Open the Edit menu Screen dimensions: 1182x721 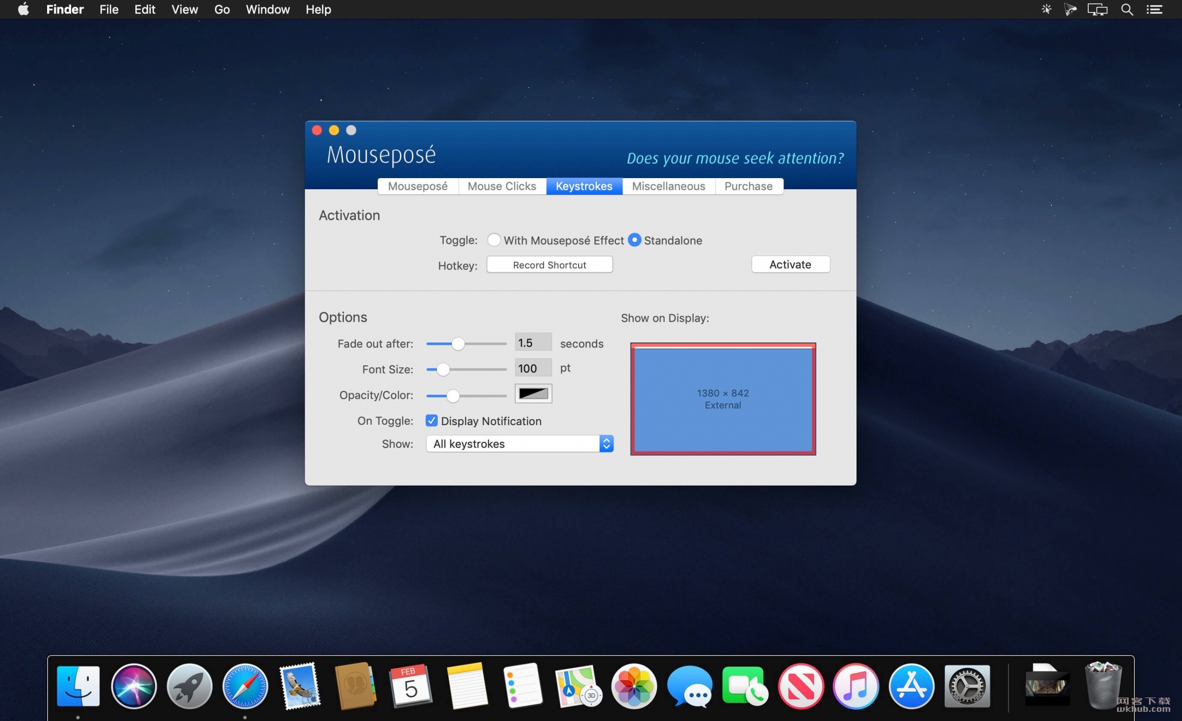[145, 9]
